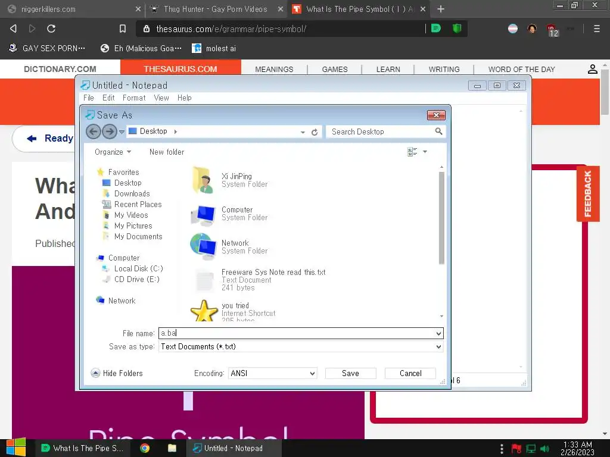Select the 'you tried' Internet Shortcut star icon
Viewport: 610px width, 457px height.
pyautogui.click(x=204, y=311)
